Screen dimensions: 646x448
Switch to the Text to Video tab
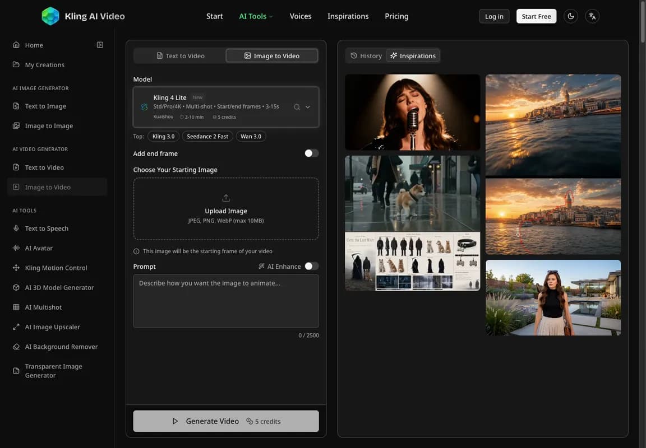(180, 55)
